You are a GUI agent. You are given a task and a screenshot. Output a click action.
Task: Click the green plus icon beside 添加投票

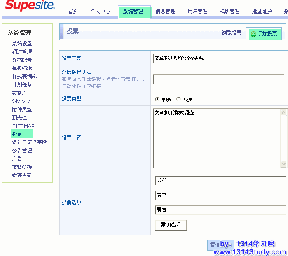(x=253, y=34)
